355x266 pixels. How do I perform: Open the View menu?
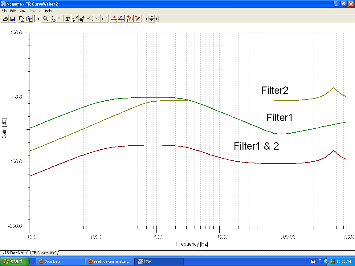[23, 11]
